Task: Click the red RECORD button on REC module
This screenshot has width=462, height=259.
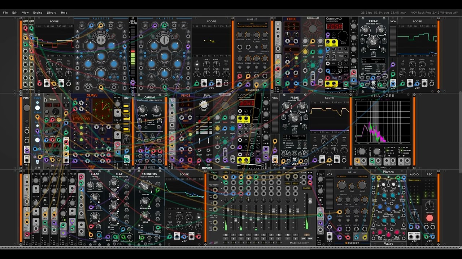Action: point(430,218)
